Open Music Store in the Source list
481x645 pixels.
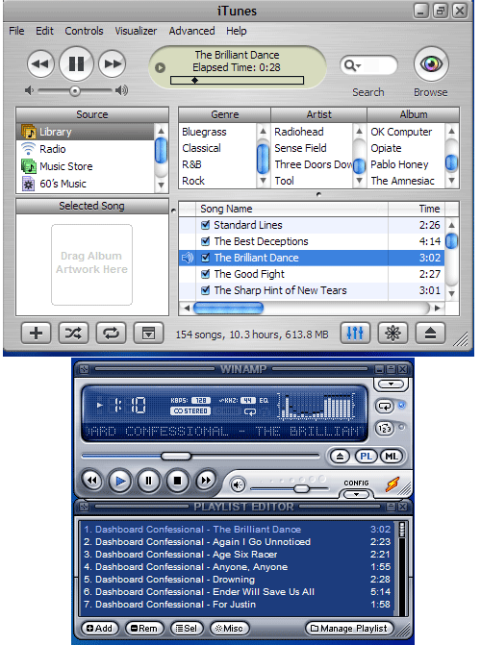(x=65, y=166)
